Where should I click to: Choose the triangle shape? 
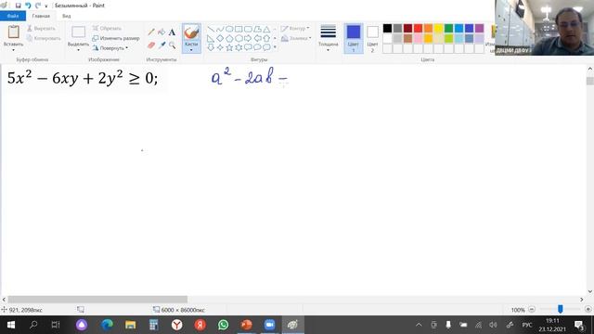pos(266,29)
